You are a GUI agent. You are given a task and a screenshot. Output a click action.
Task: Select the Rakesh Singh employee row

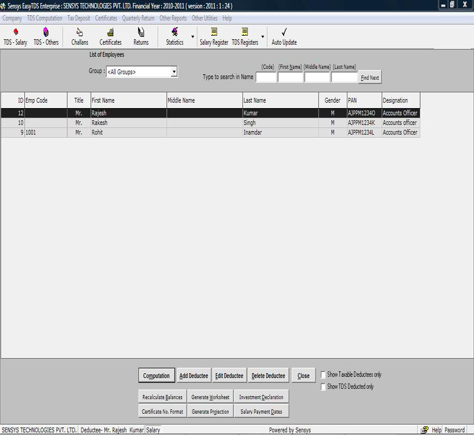pos(210,123)
